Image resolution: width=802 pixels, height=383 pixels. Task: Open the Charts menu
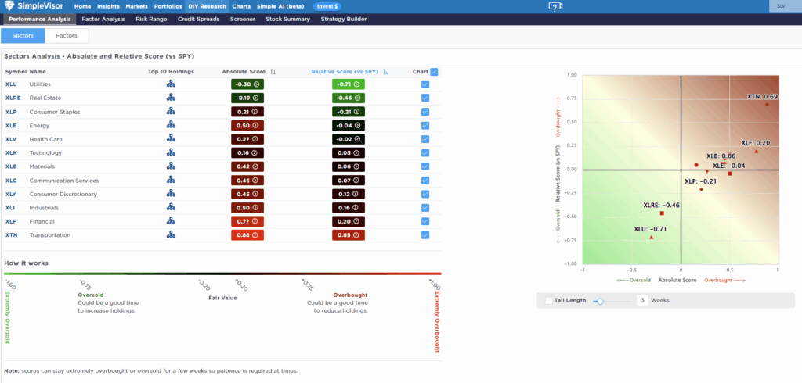point(241,6)
